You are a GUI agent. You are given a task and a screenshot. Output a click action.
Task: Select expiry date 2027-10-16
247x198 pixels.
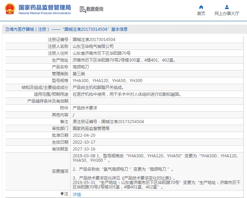pyautogui.click(x=84, y=149)
